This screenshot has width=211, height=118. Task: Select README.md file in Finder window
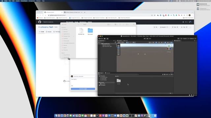(81, 31)
